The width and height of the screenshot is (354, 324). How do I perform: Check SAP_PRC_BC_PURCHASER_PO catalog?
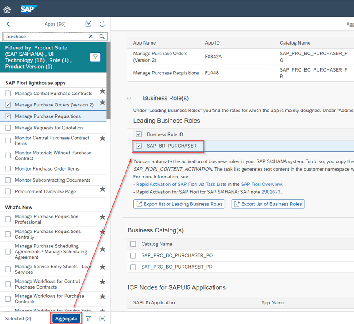[133, 255]
